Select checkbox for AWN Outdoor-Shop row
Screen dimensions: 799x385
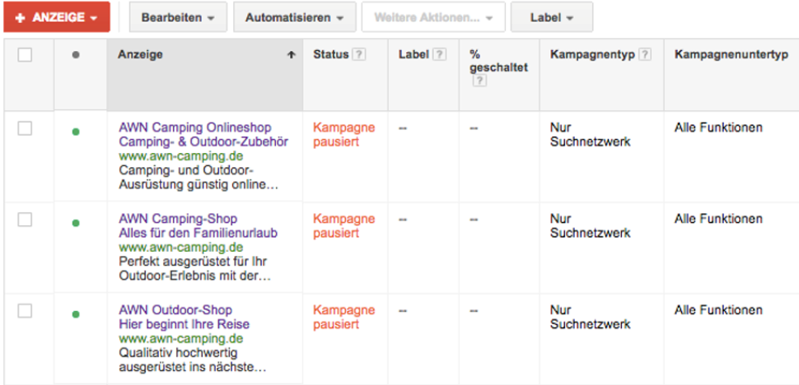(x=25, y=311)
